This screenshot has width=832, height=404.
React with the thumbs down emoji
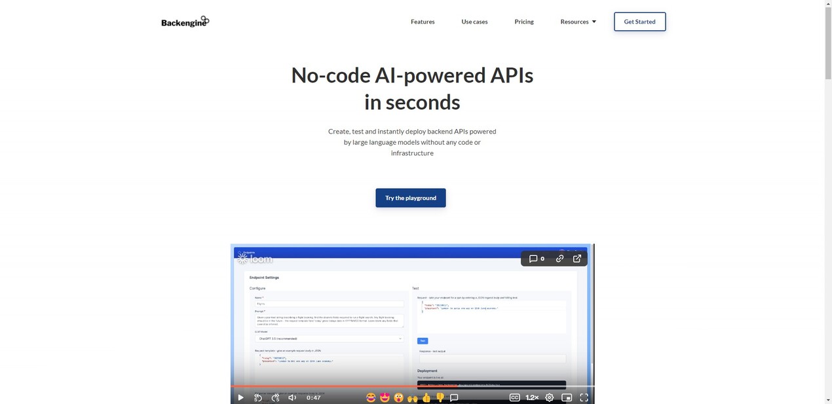click(x=440, y=397)
